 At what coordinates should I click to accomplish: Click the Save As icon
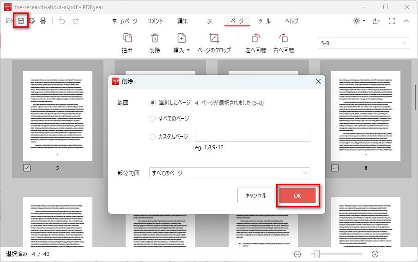(x=32, y=21)
